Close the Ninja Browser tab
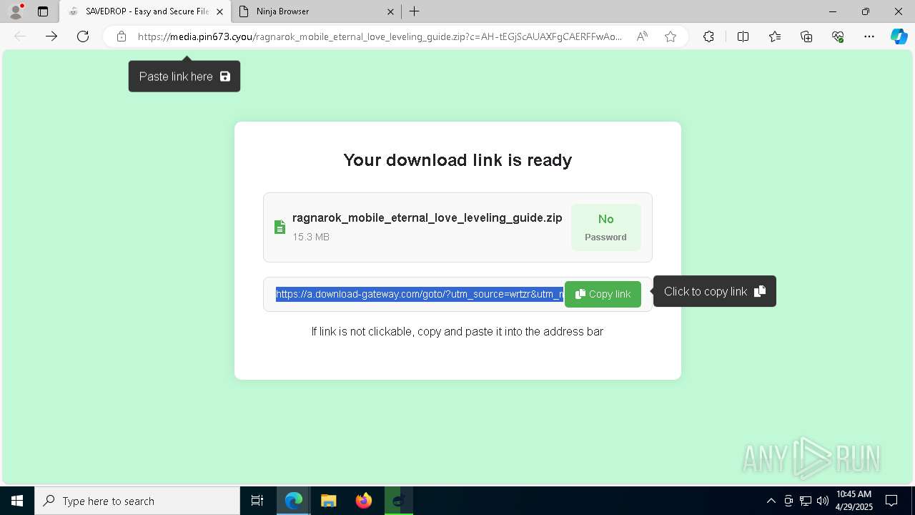Image resolution: width=915 pixels, height=515 pixels. tap(390, 11)
